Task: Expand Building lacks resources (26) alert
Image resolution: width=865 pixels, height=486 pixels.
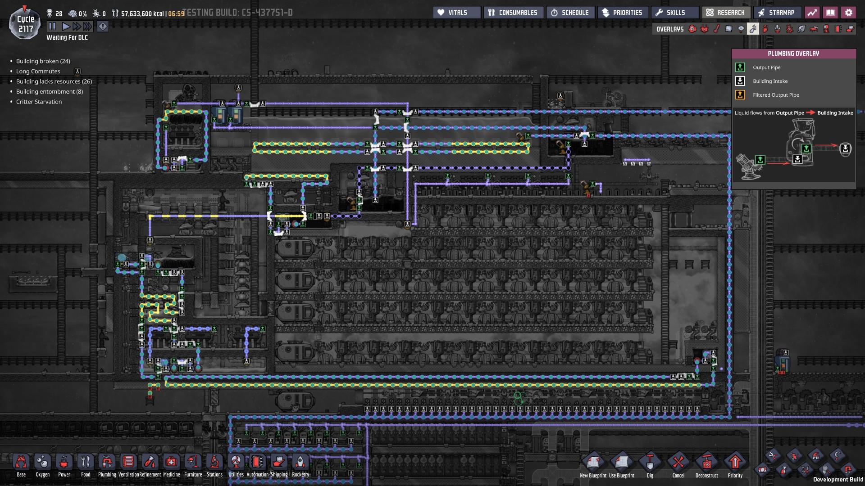Action: pyautogui.click(x=54, y=81)
